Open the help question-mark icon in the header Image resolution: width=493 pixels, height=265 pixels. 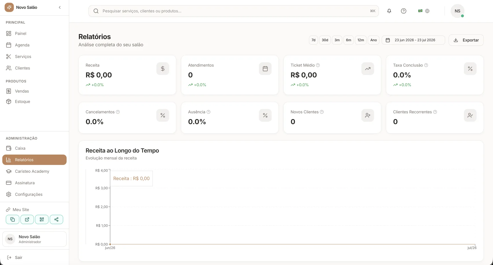pos(404,11)
